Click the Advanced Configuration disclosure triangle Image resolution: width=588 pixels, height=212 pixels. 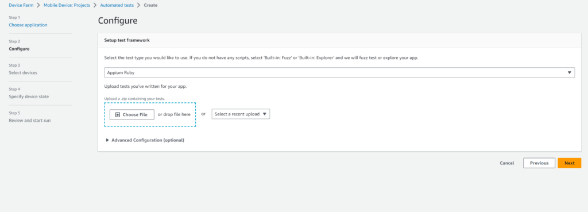[x=107, y=140]
